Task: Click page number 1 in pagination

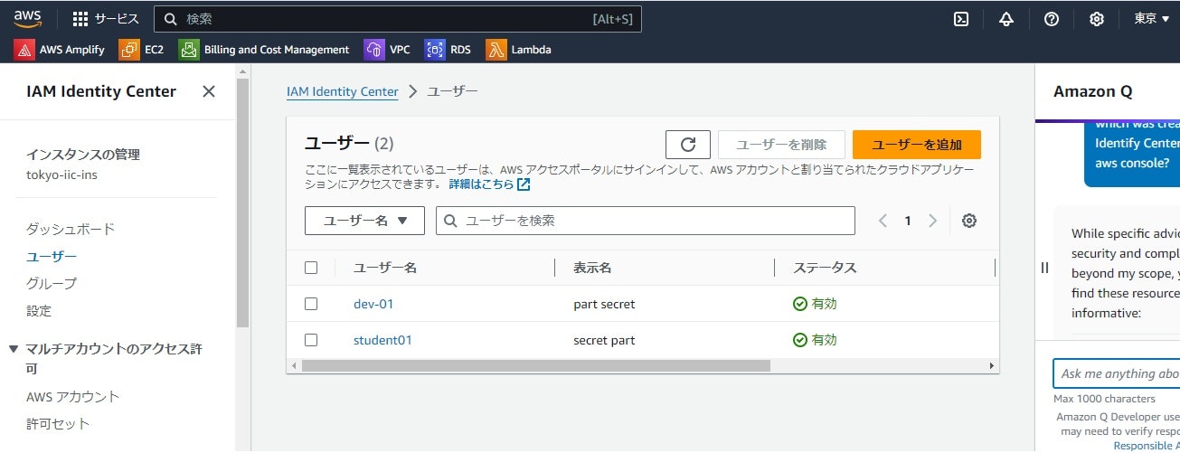Action: point(908,221)
